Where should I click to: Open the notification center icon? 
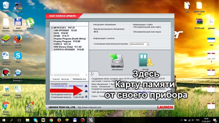point(215,120)
